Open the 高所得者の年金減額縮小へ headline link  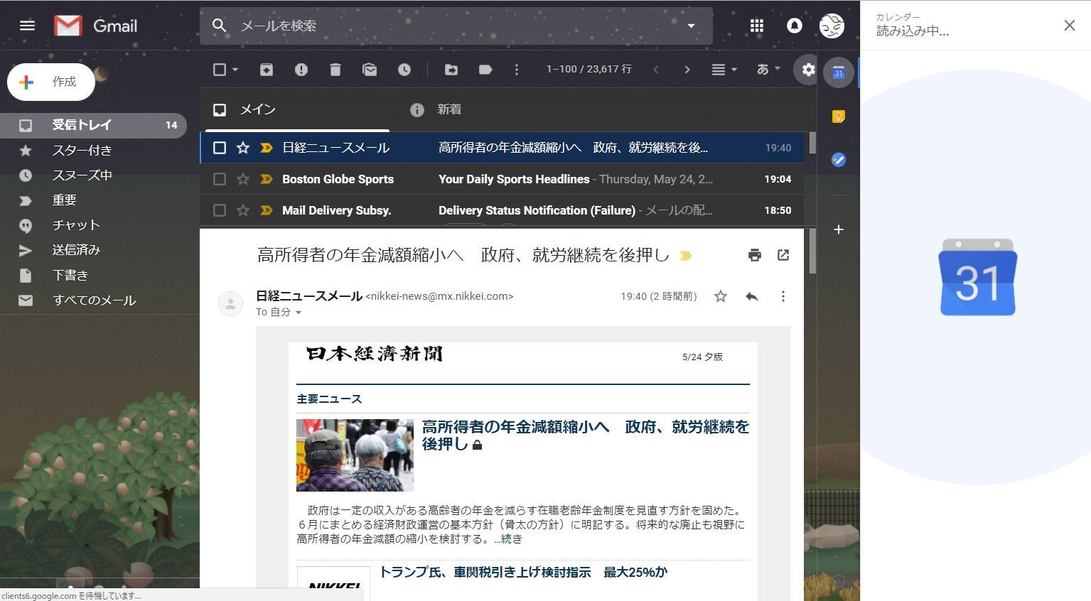coord(586,435)
